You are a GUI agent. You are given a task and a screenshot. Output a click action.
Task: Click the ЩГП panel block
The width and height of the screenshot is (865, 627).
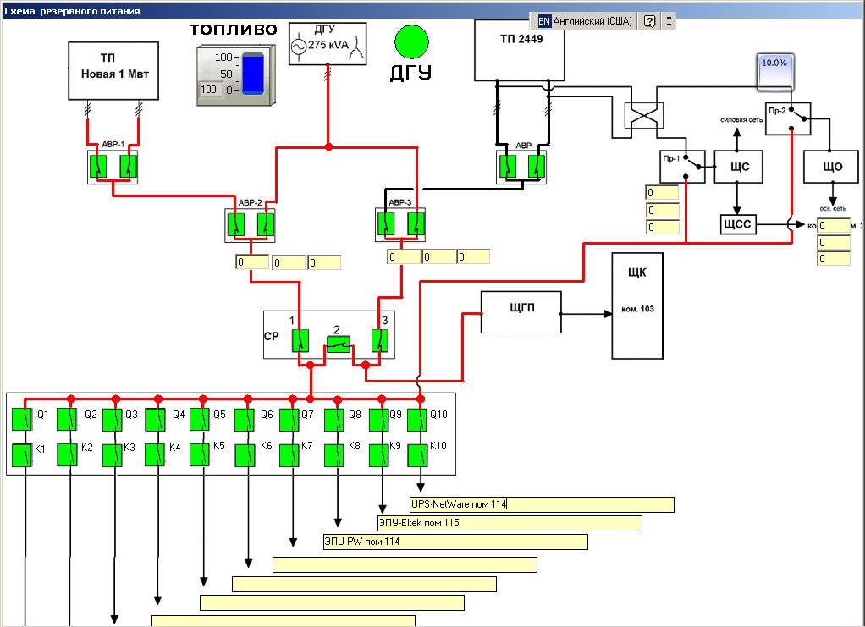coord(521,312)
